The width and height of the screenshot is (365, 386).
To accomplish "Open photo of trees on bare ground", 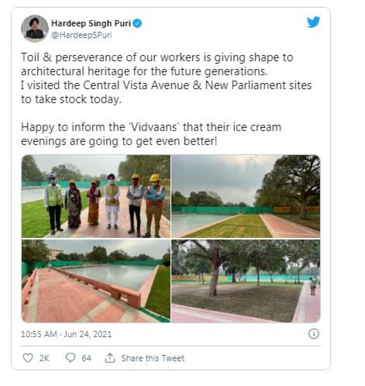I will pyautogui.click(x=246, y=281).
